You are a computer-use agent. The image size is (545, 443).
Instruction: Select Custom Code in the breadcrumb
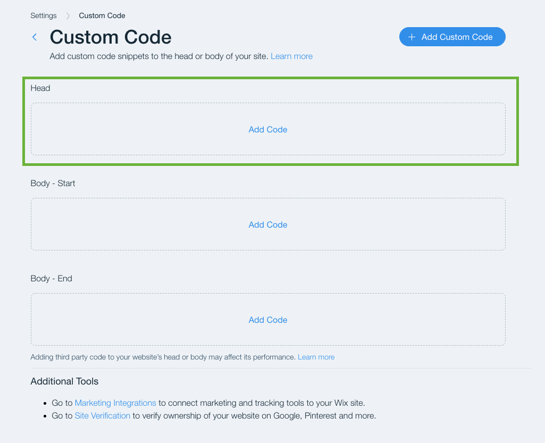tap(102, 15)
